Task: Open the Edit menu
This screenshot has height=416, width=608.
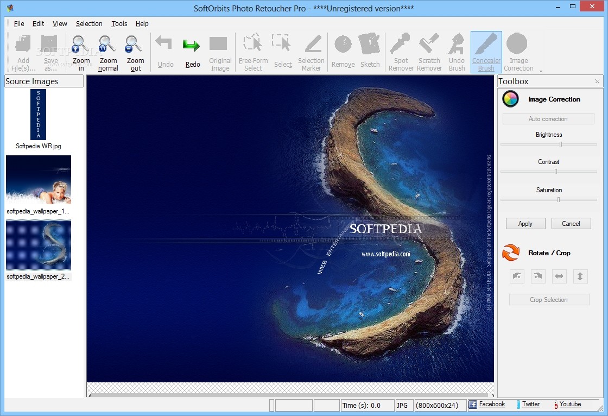Action: tap(38, 24)
